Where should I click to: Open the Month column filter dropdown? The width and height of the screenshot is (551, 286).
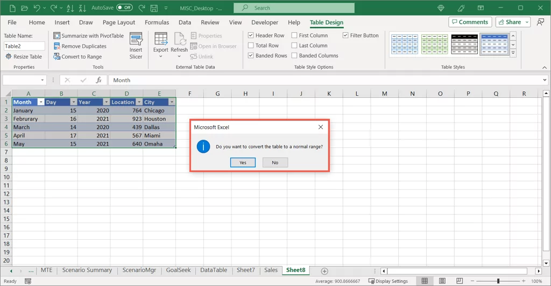[x=40, y=102]
